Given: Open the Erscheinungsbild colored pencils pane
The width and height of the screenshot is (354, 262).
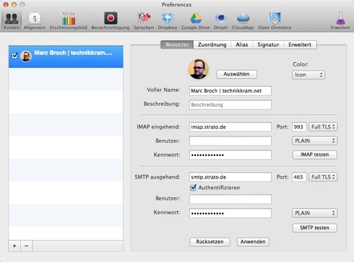Looking at the screenshot, I should tap(68, 21).
